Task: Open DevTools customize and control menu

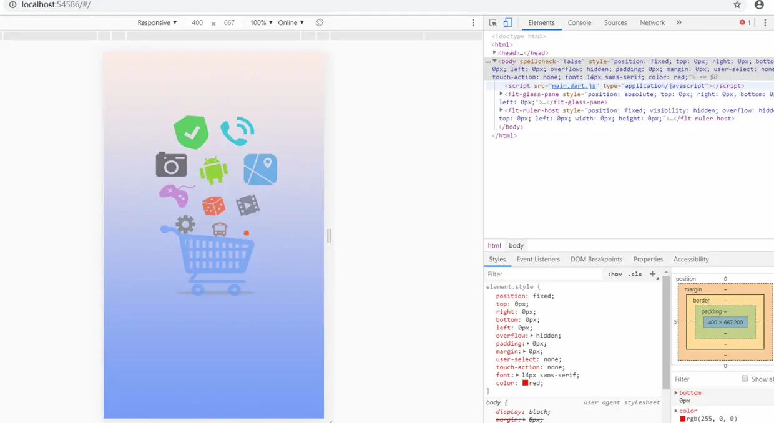Action: pyautogui.click(x=765, y=22)
